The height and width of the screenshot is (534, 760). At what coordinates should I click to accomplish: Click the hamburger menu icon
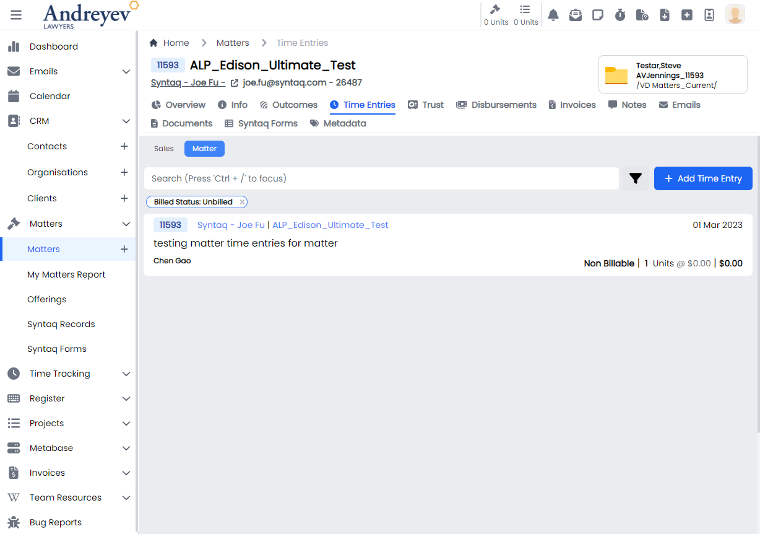[x=16, y=15]
